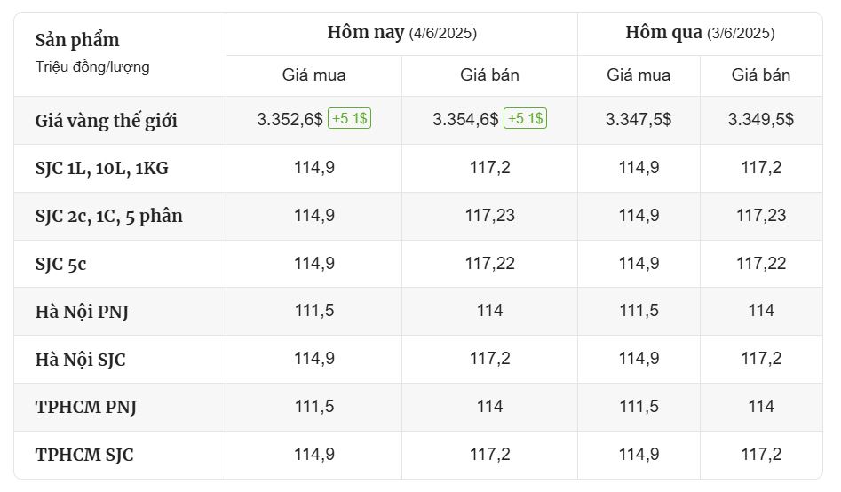841x492 pixels.
Task: Click today's 117,23 sell price cell
Action: [489, 216]
